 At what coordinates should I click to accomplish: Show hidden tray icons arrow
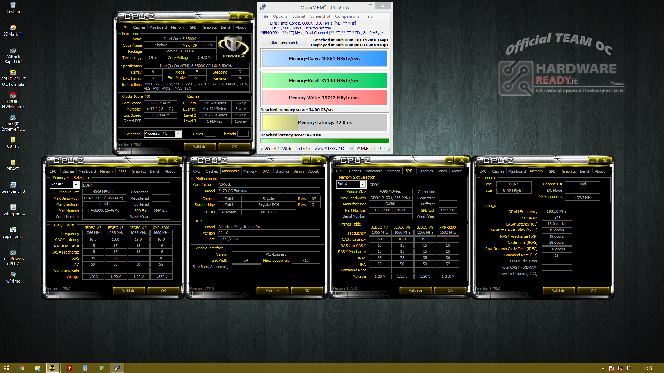603,368
